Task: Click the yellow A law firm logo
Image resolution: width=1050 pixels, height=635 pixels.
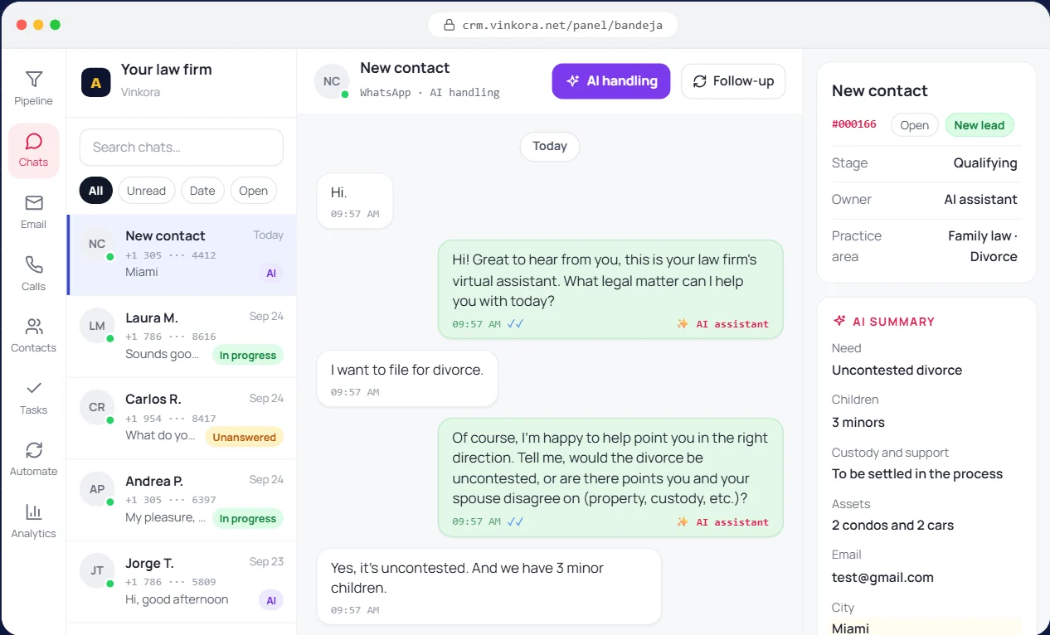Action: click(x=96, y=82)
